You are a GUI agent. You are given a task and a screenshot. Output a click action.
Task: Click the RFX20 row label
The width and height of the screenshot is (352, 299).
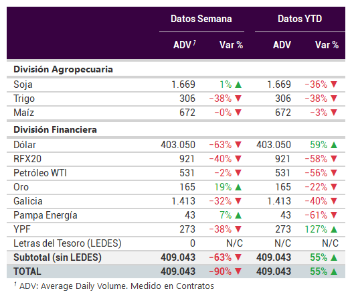tap(27, 159)
